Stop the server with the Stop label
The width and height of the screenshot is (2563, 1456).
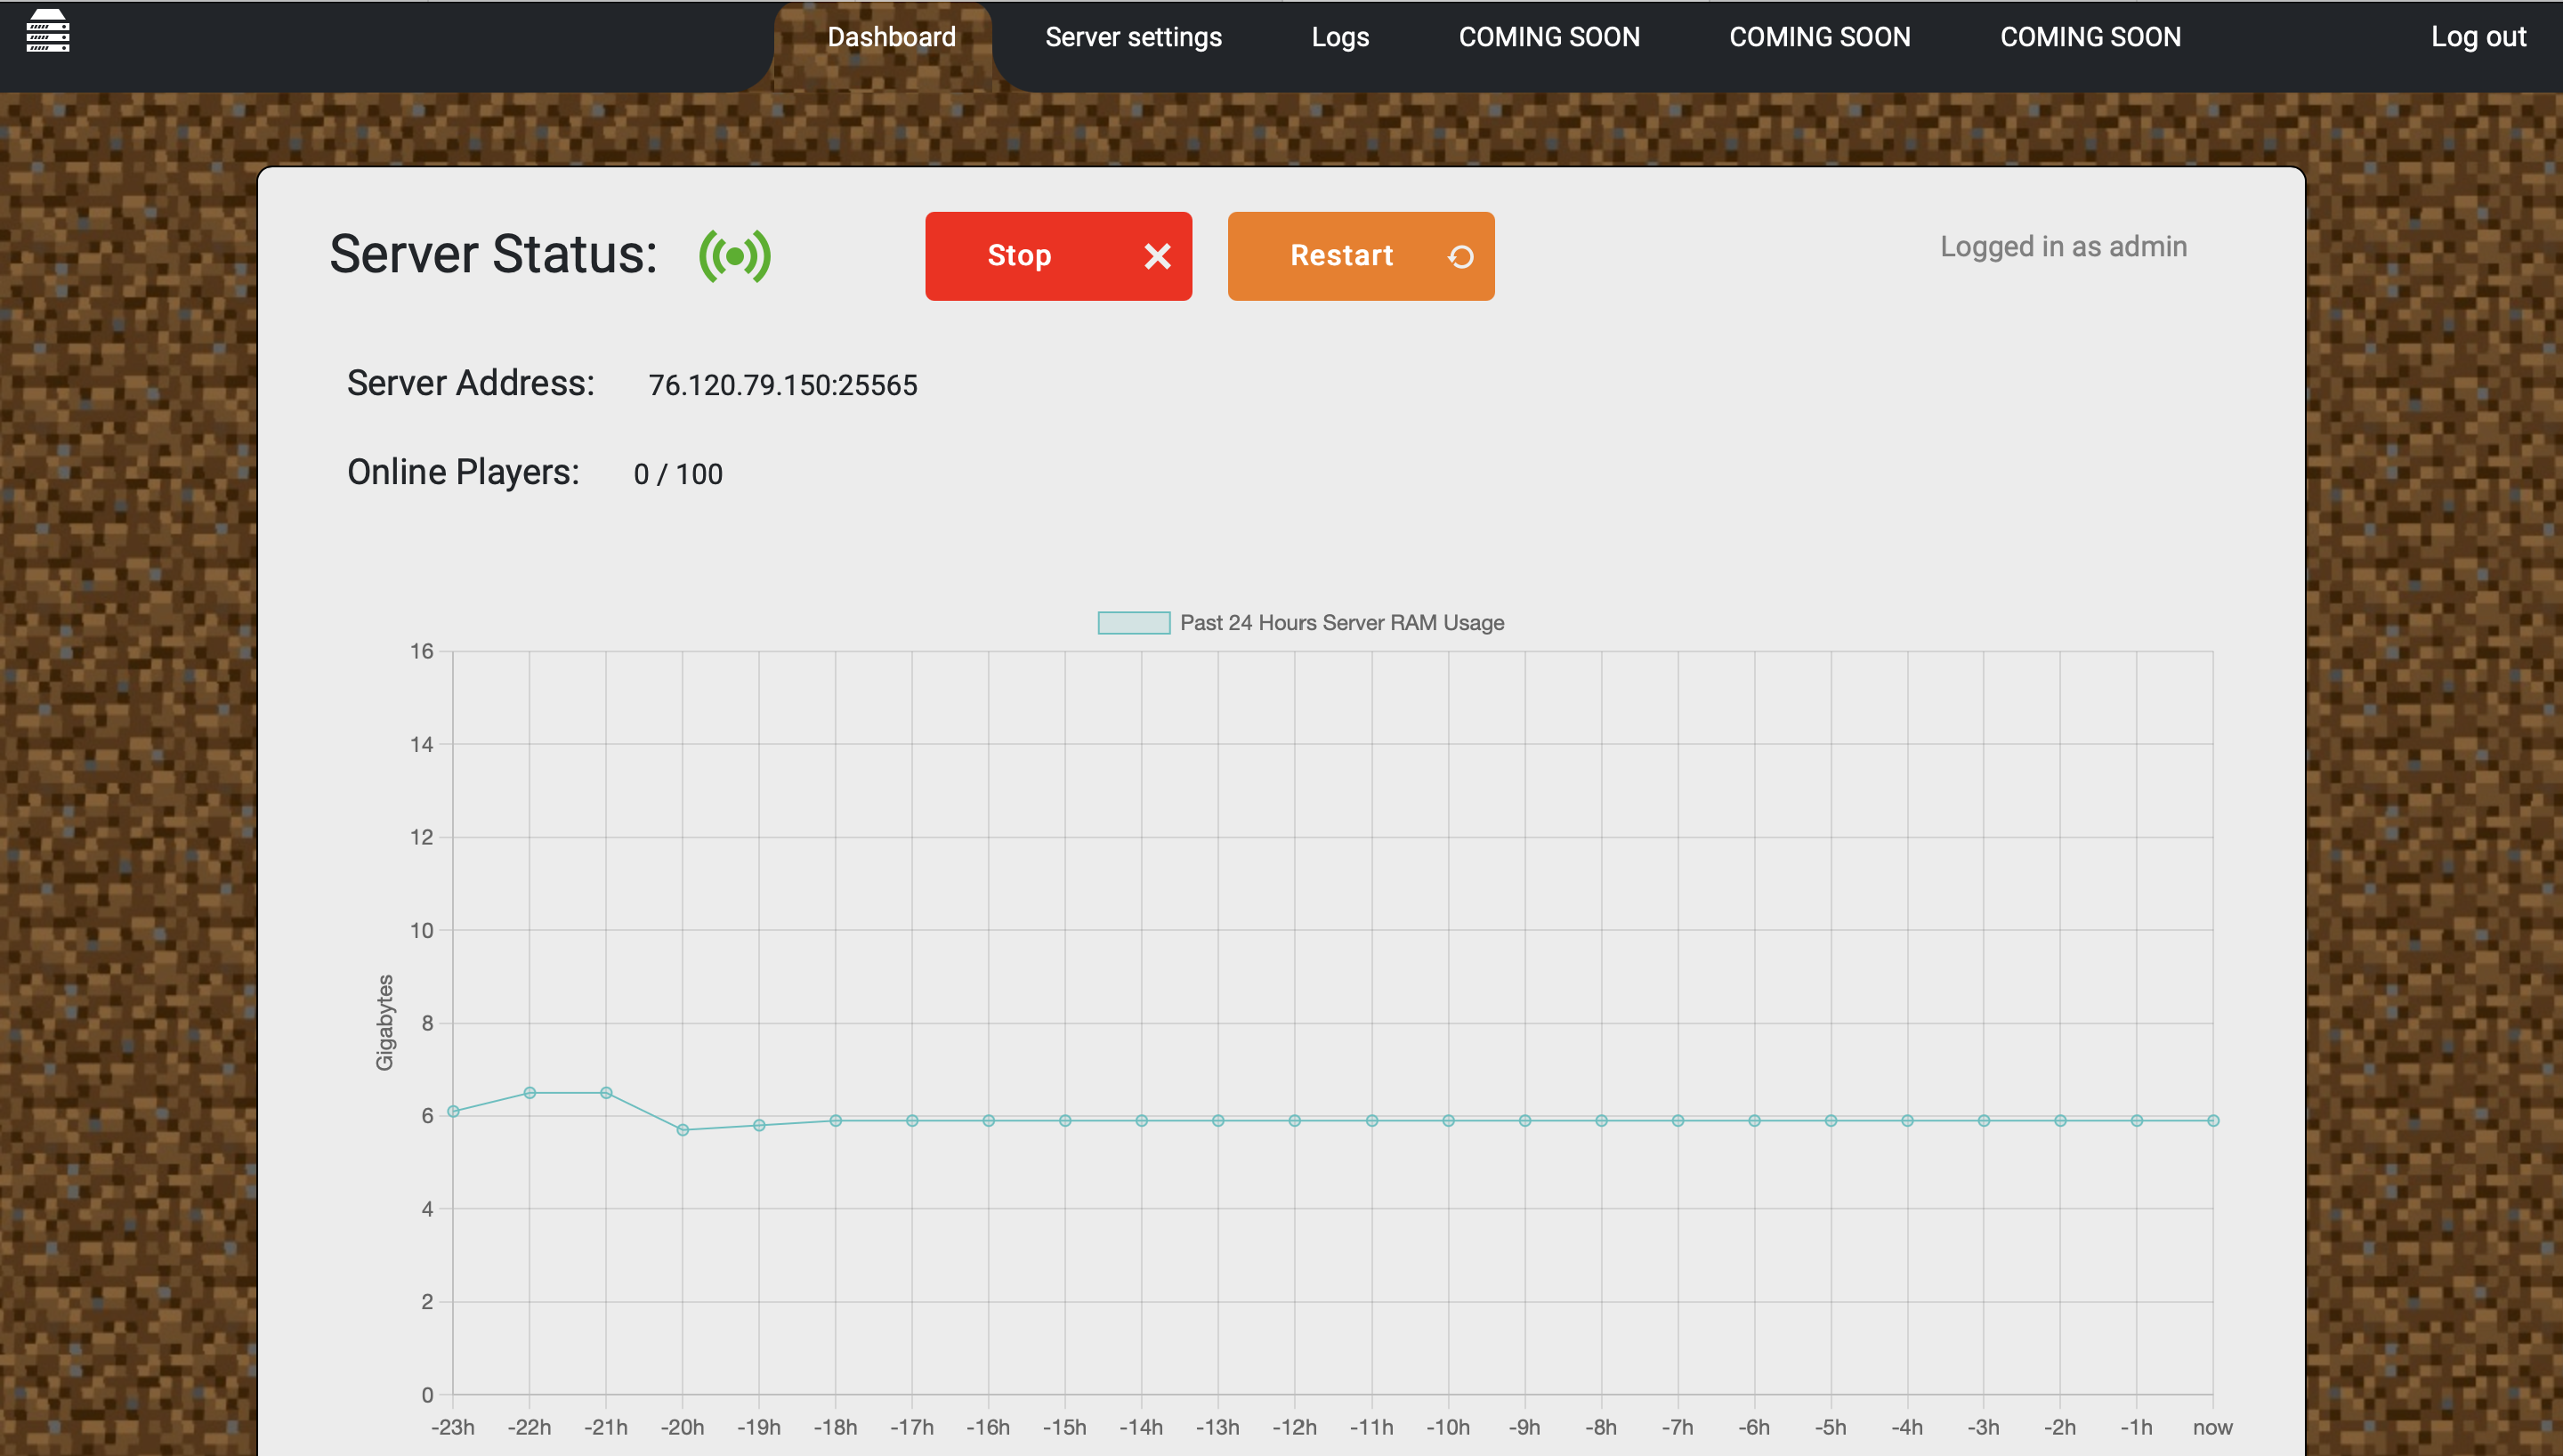1019,256
